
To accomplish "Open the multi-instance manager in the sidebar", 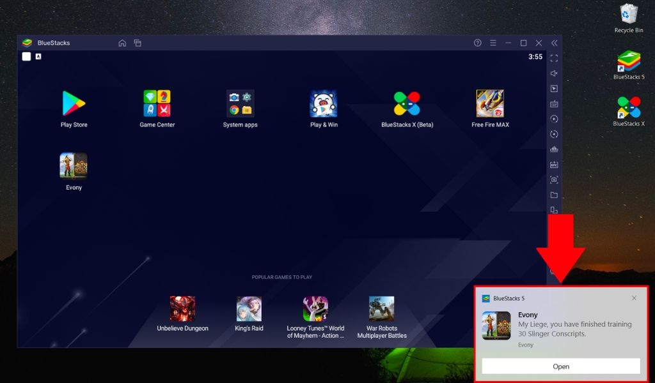I will [554, 211].
